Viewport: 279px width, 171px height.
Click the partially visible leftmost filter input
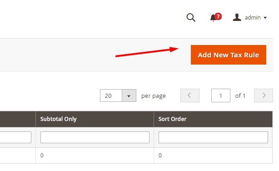pyautogui.click(x=15, y=137)
